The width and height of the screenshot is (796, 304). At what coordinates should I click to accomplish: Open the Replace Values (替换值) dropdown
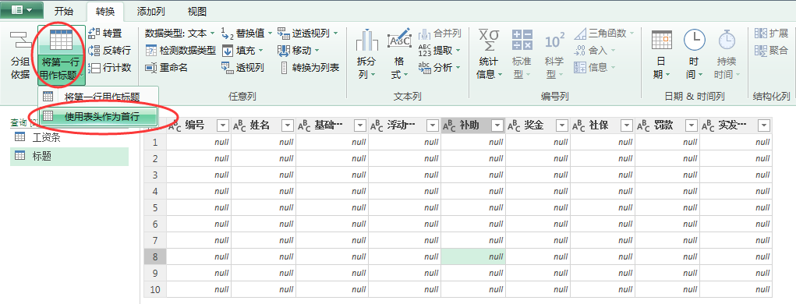tap(270, 34)
